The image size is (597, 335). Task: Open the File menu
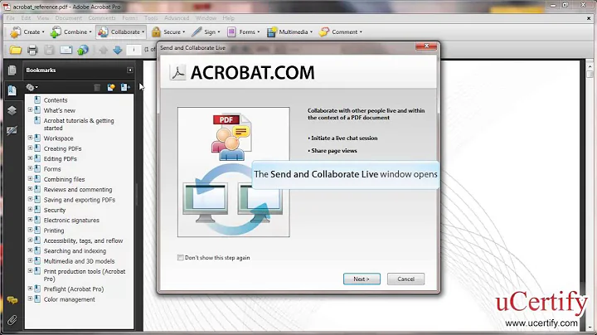click(11, 18)
